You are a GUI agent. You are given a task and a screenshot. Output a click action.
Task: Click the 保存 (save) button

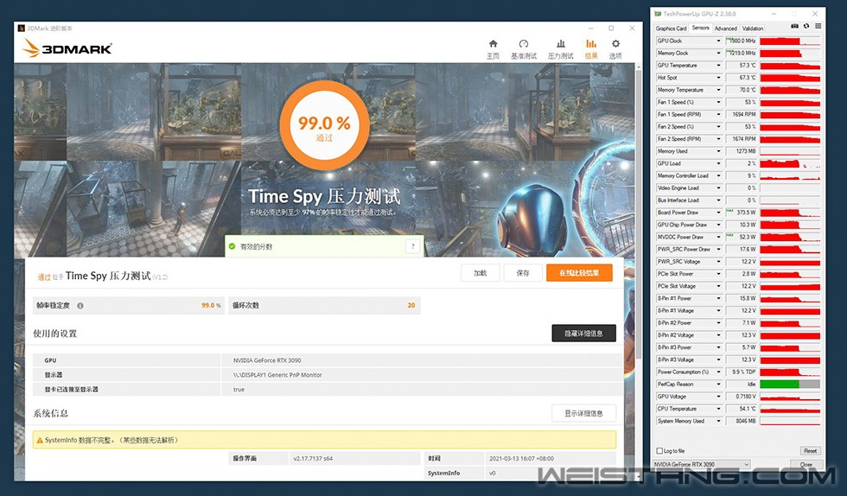click(x=523, y=273)
